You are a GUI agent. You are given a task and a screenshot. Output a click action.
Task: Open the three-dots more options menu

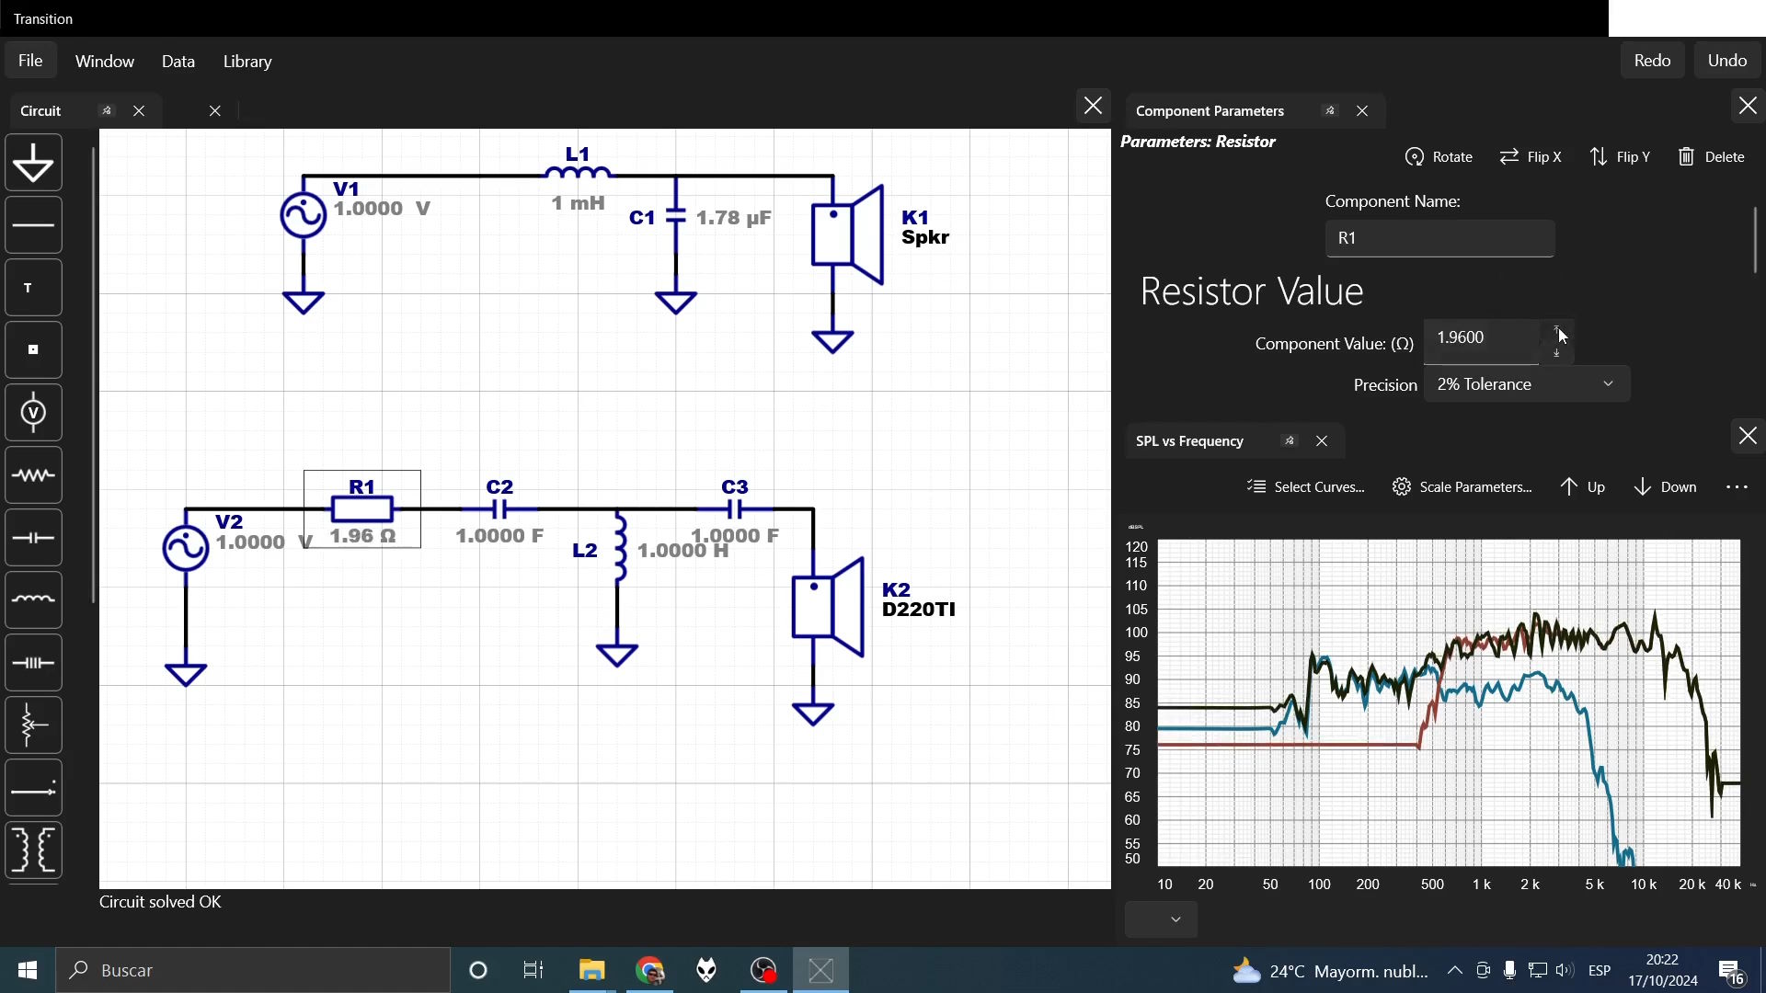pos(1737,487)
